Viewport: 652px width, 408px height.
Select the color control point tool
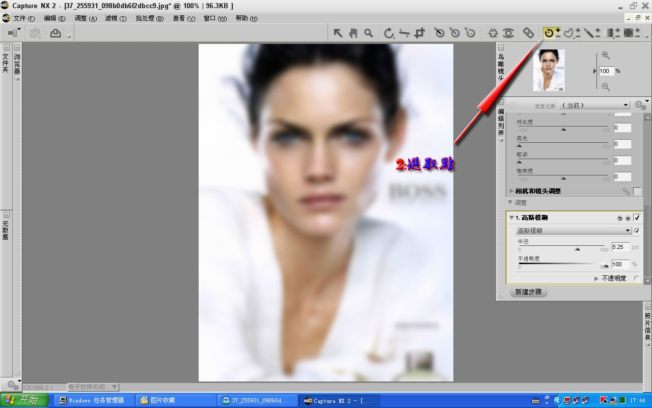tap(493, 33)
